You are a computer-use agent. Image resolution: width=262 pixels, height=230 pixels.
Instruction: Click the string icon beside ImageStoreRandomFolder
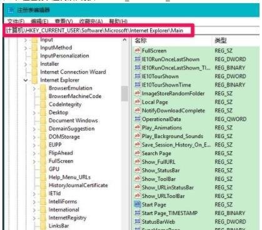pyautogui.click(x=138, y=93)
